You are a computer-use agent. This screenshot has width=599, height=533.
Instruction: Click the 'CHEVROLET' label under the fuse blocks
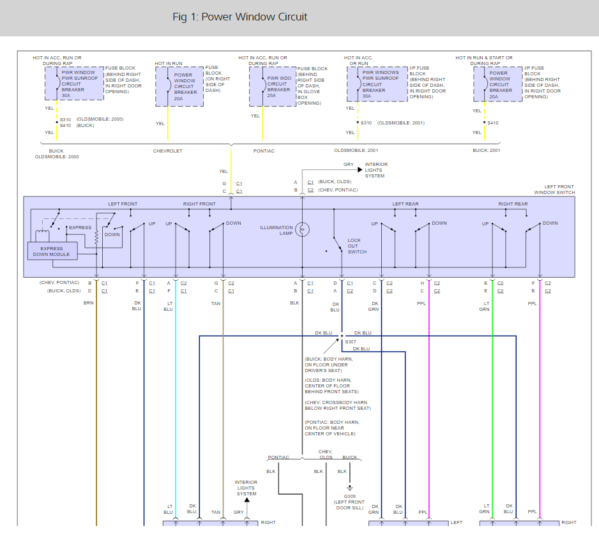click(168, 151)
